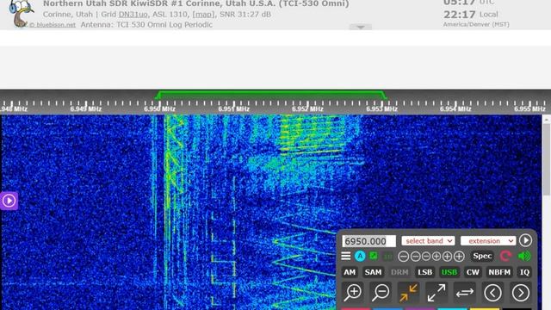Click the max zoom out expanding arrows icon
The width and height of the screenshot is (551, 310).
click(436, 293)
